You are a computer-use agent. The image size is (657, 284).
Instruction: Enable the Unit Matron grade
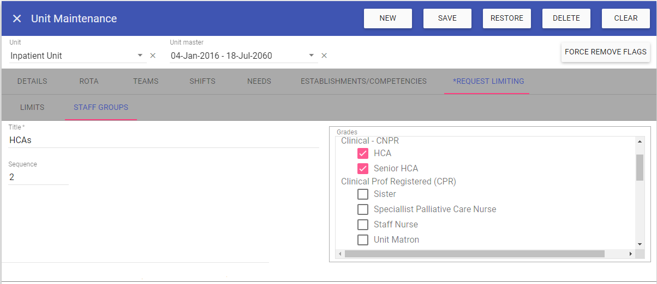pyautogui.click(x=363, y=240)
